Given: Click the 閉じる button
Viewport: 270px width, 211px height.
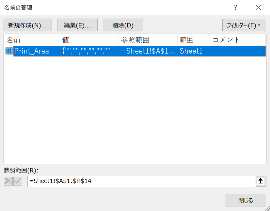Looking at the screenshot, I should tap(246, 200).
